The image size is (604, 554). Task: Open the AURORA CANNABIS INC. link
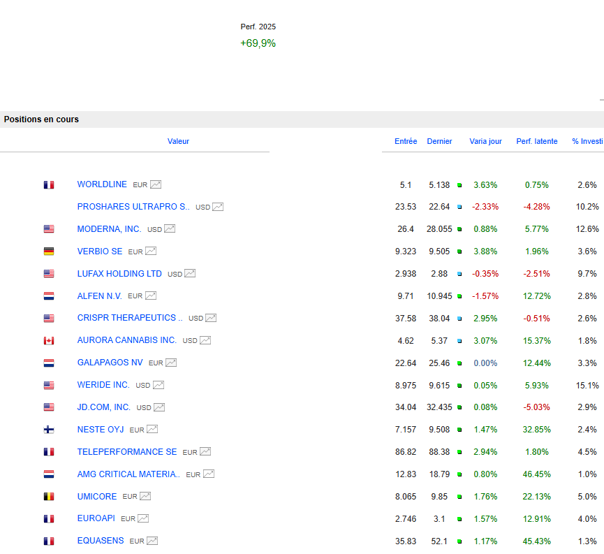coord(126,340)
